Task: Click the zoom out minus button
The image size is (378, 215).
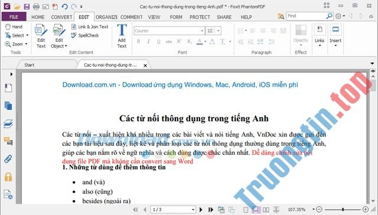Action: (x=319, y=210)
